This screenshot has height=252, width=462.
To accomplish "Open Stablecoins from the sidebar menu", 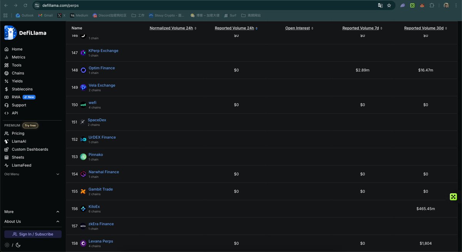I will click(22, 89).
